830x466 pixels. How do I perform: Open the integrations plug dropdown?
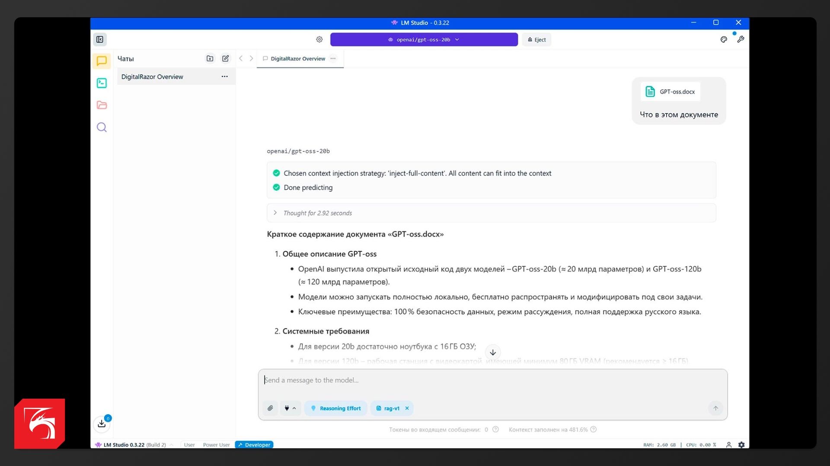click(290, 408)
